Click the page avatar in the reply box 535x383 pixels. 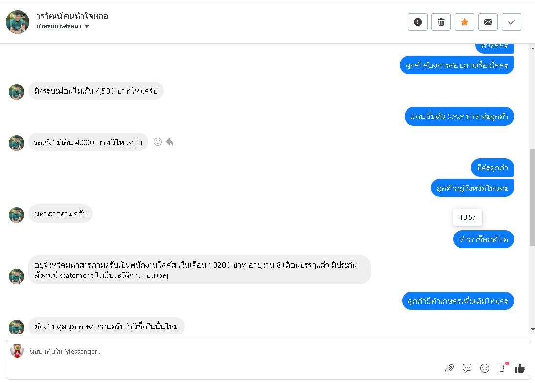click(18, 351)
